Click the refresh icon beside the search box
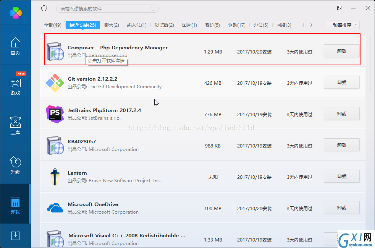 pos(44,8)
